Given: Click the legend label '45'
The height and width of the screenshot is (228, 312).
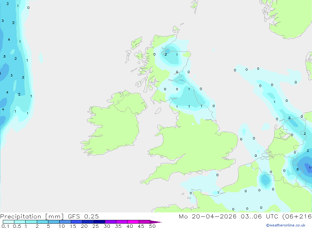Looking at the screenshot, I should pos(141,226).
